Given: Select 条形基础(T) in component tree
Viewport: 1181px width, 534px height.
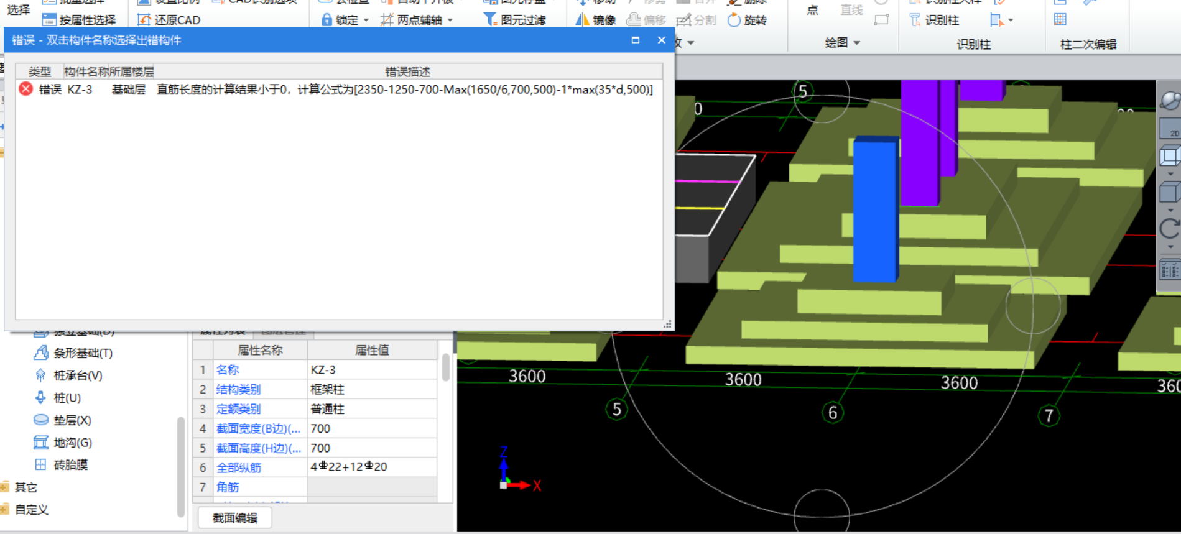Looking at the screenshot, I should point(73,353).
